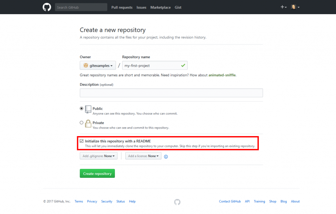Click the GitHub octocat logo
The width and height of the screenshot is (336, 214).
pos(47,7)
